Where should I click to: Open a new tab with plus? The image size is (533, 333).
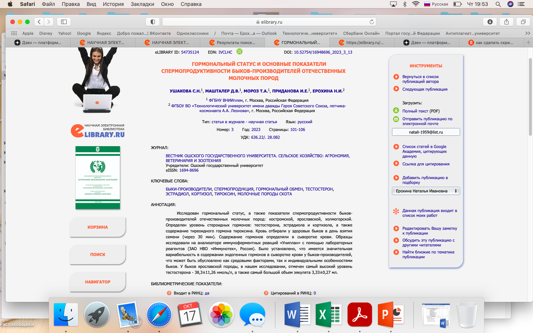coord(528,43)
